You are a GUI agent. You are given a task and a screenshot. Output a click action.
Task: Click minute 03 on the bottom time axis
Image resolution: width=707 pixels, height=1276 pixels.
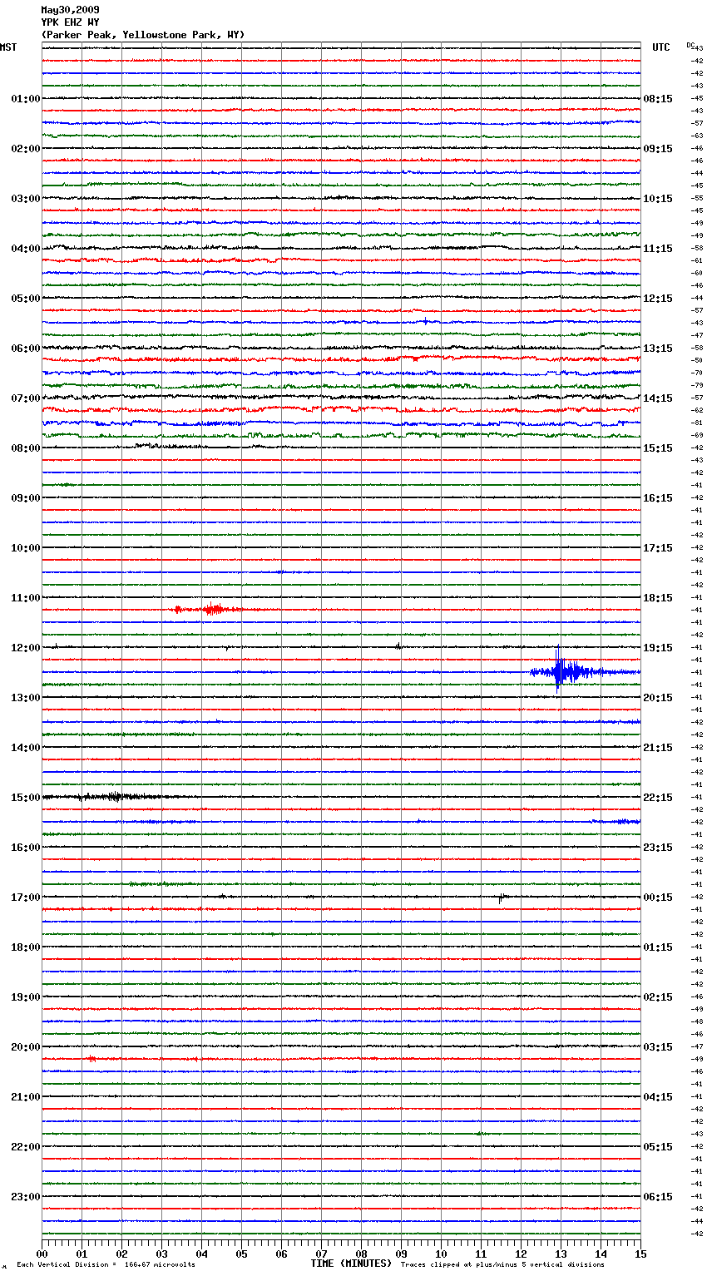(161, 1254)
